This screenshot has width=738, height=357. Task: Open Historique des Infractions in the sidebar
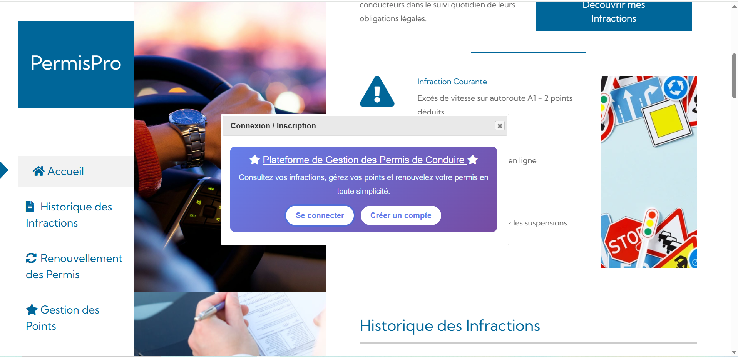[x=69, y=215]
